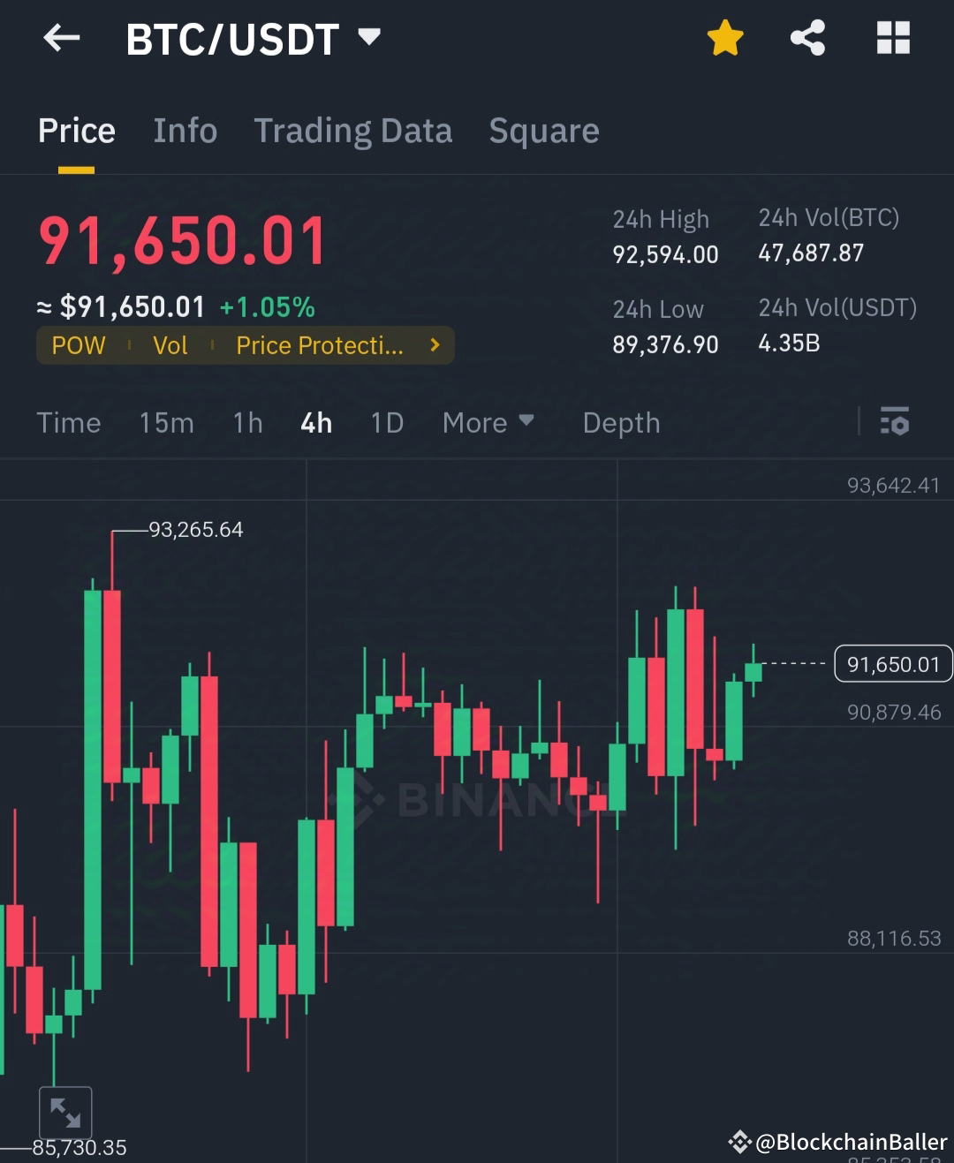The image size is (954, 1163).
Task: Expand the More timeframes dropdown
Action: click(487, 423)
